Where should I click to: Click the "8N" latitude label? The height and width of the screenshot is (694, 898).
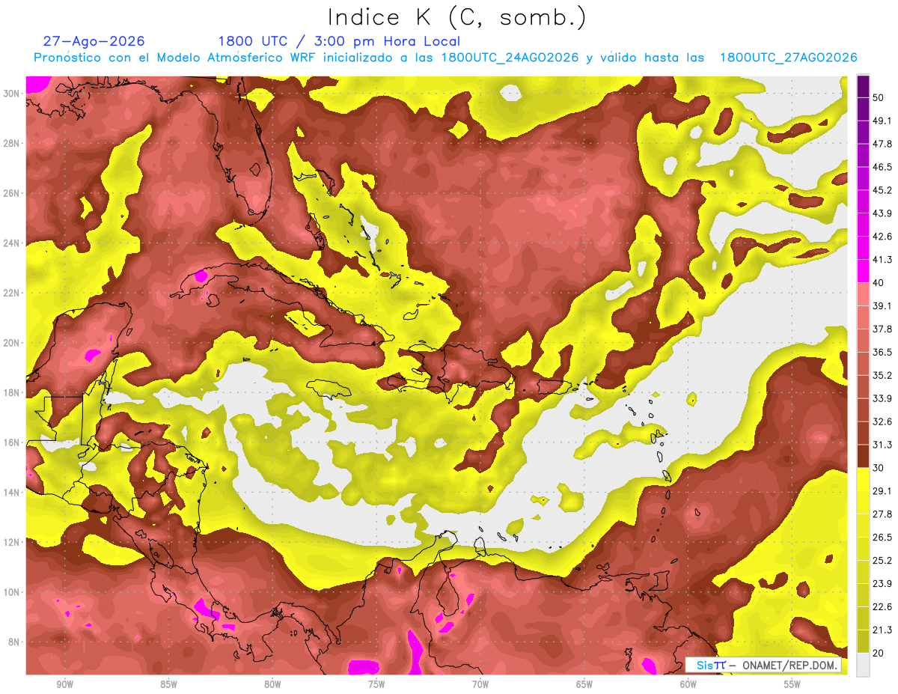point(15,642)
